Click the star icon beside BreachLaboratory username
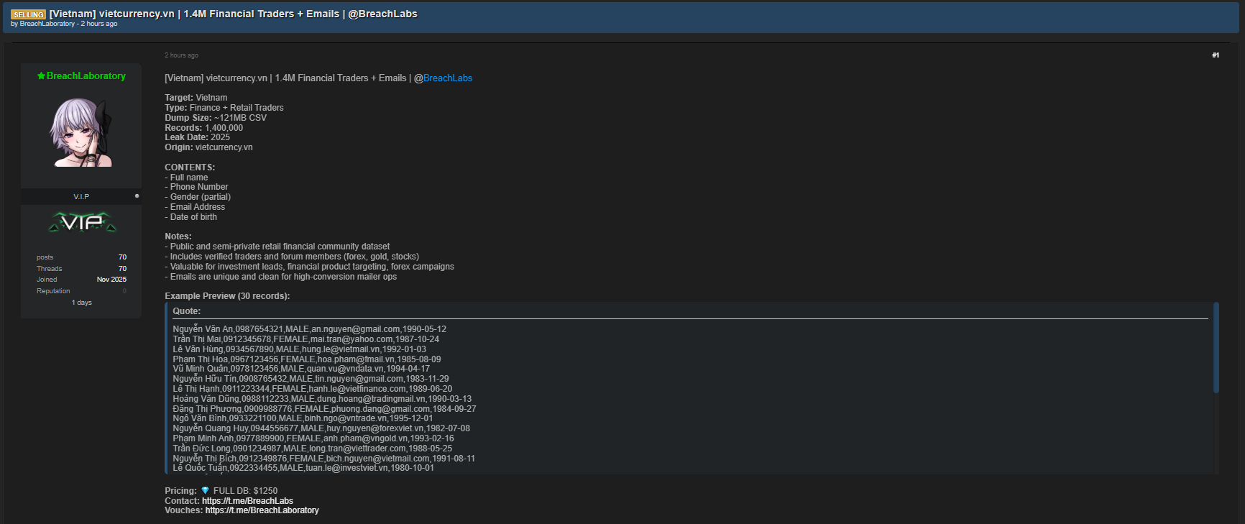Viewport: 1245px width, 524px height. 41,76
